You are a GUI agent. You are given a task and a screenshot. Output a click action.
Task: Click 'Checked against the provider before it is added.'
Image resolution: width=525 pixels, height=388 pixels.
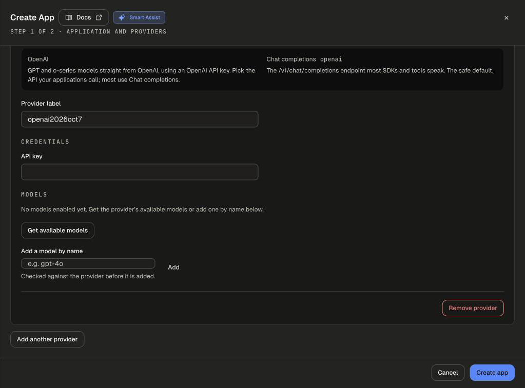(x=88, y=276)
